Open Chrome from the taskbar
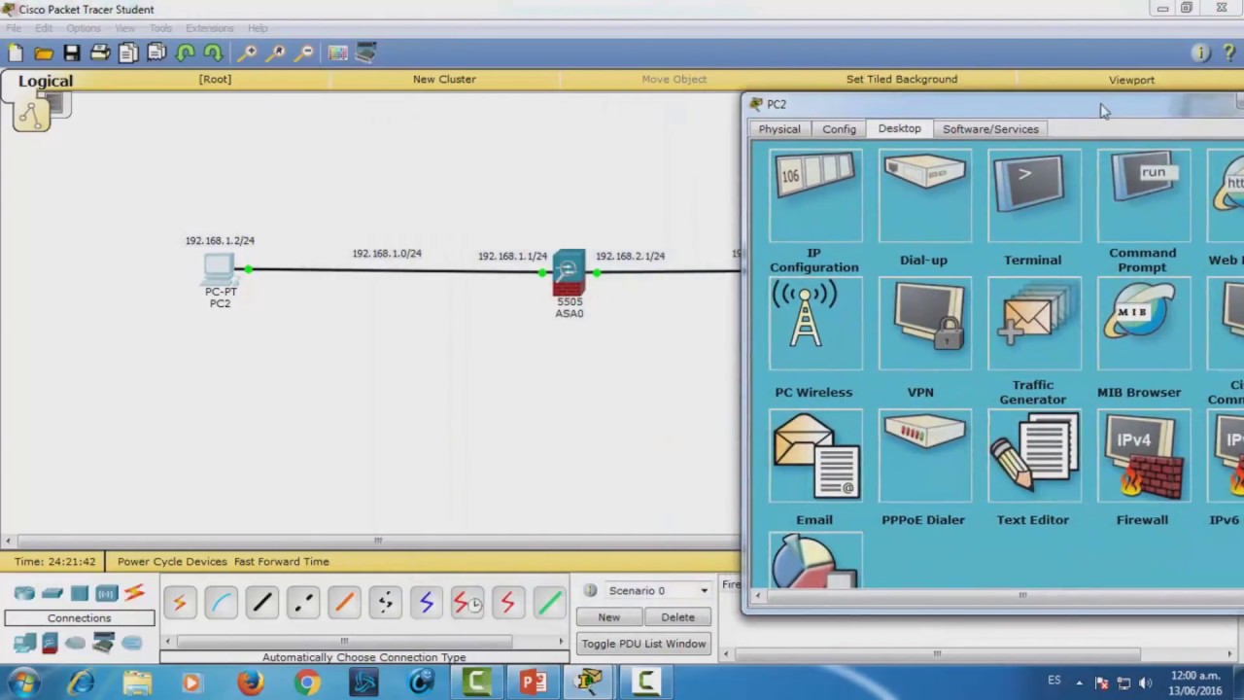Screen dimensions: 1244x700 click(307, 683)
